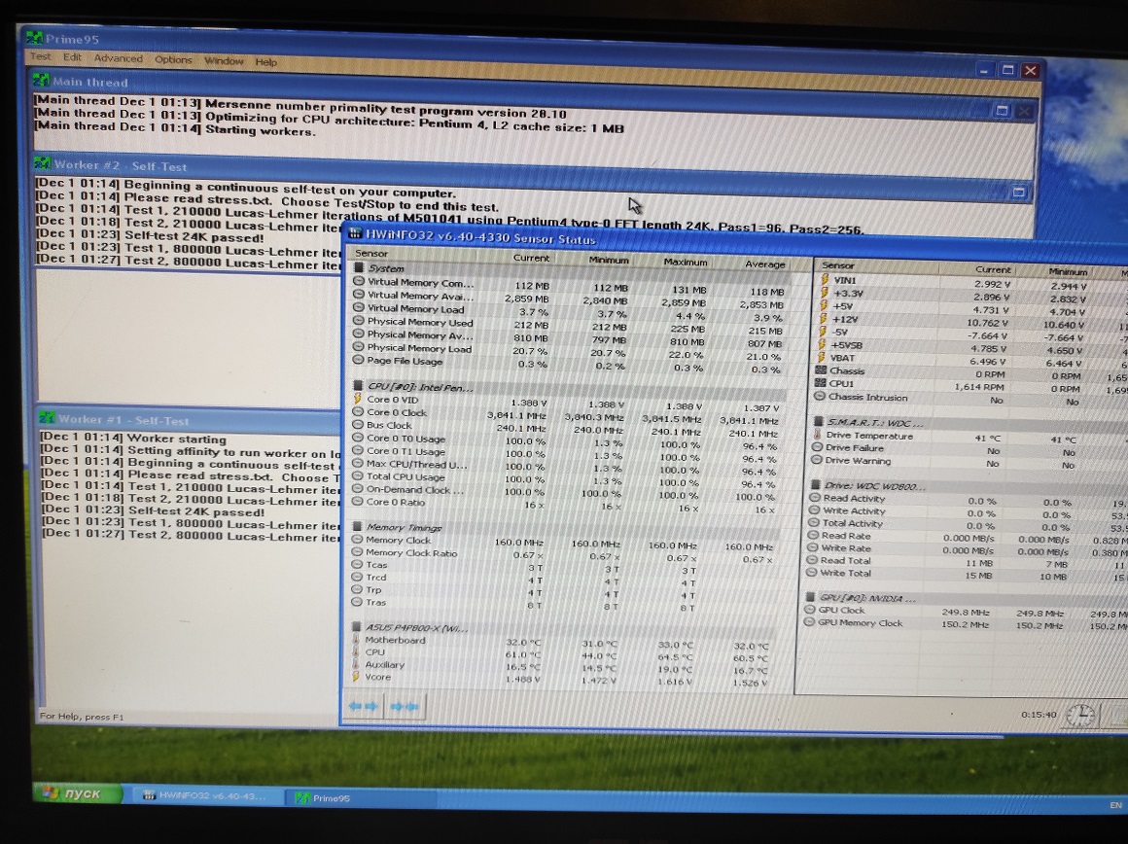Image resolution: width=1128 pixels, height=844 pixels.
Task: Open the Edit menu in Prime95
Action: (x=72, y=56)
